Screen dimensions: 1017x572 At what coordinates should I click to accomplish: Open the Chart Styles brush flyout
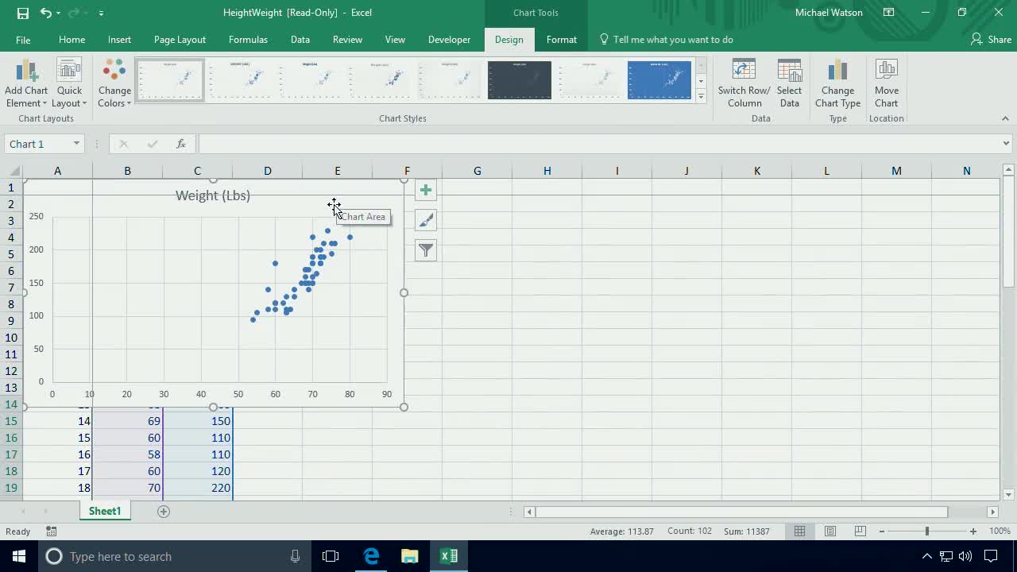coord(425,220)
